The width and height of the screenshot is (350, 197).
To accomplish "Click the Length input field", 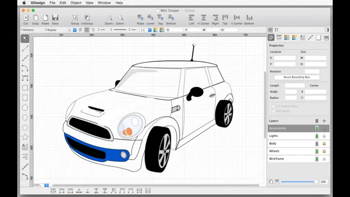I will [x=295, y=86].
